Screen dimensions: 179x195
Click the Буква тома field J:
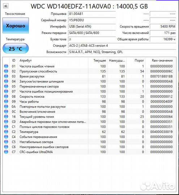(x=92, y=39)
